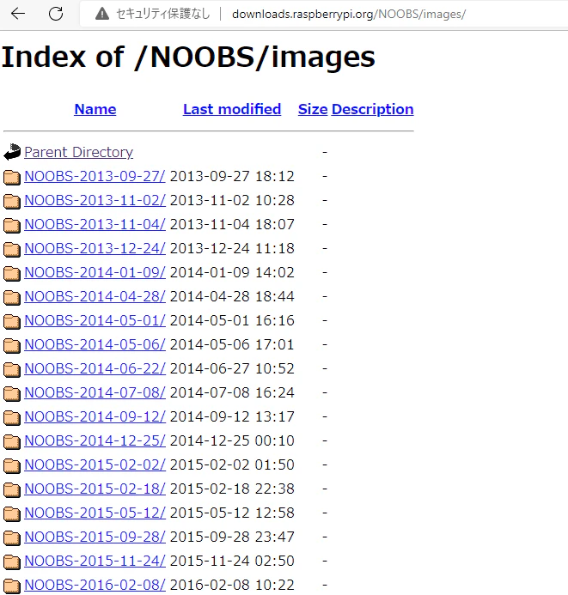Open NOOBS-2013-12-24/ directory link
This screenshot has height=595, width=568.
click(95, 248)
